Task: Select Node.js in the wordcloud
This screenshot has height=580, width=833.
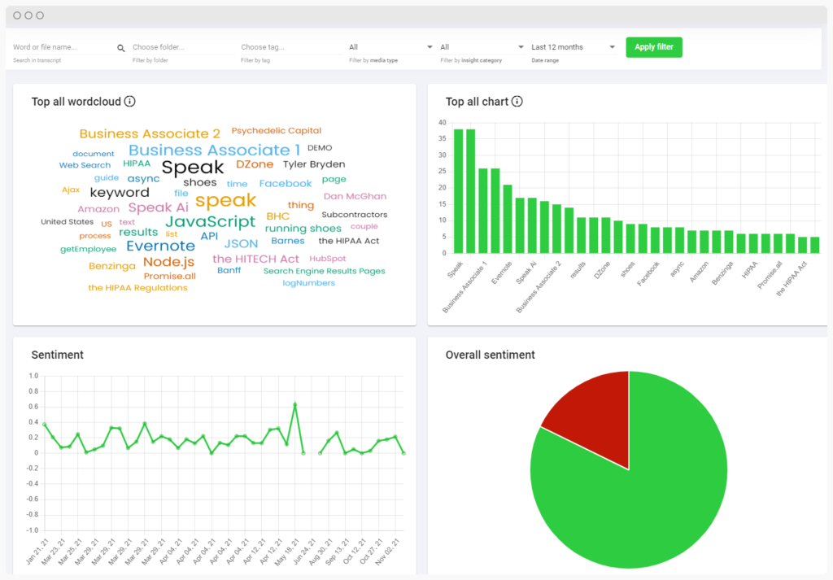Action: coord(168,262)
